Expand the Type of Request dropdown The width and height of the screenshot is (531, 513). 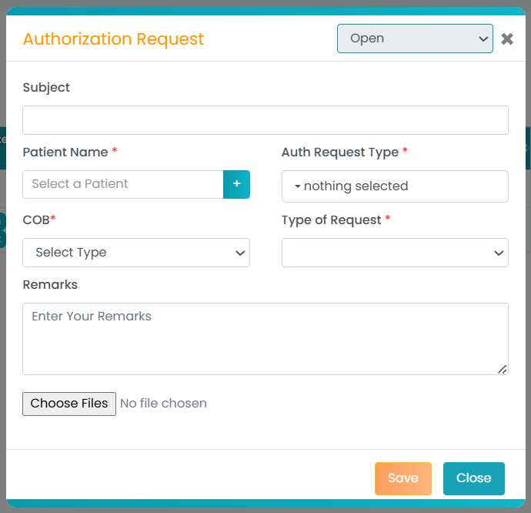395,253
